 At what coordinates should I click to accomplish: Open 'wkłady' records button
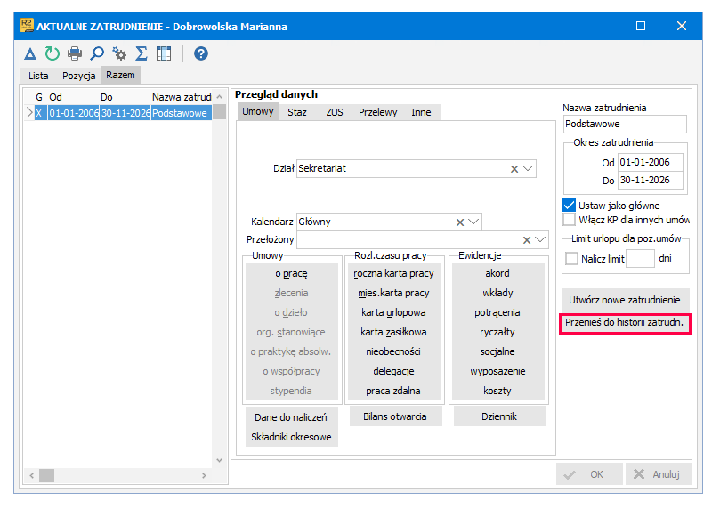coord(497,293)
